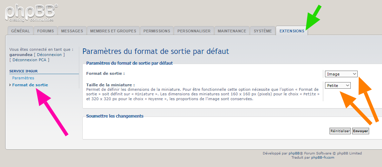This screenshot has width=382, height=167.
Task: Click the Déconnexion PCA link
Action: pyautogui.click(x=30, y=60)
